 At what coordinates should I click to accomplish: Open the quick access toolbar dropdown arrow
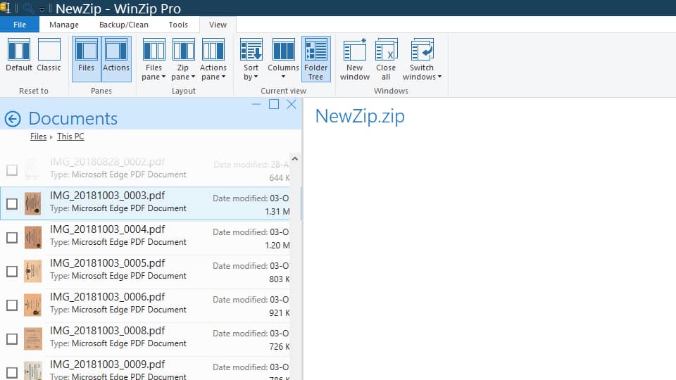[x=42, y=8]
